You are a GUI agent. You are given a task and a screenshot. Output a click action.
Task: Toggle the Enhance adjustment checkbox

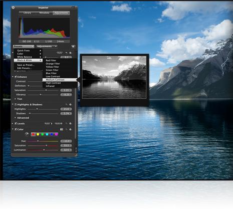pos(16,77)
